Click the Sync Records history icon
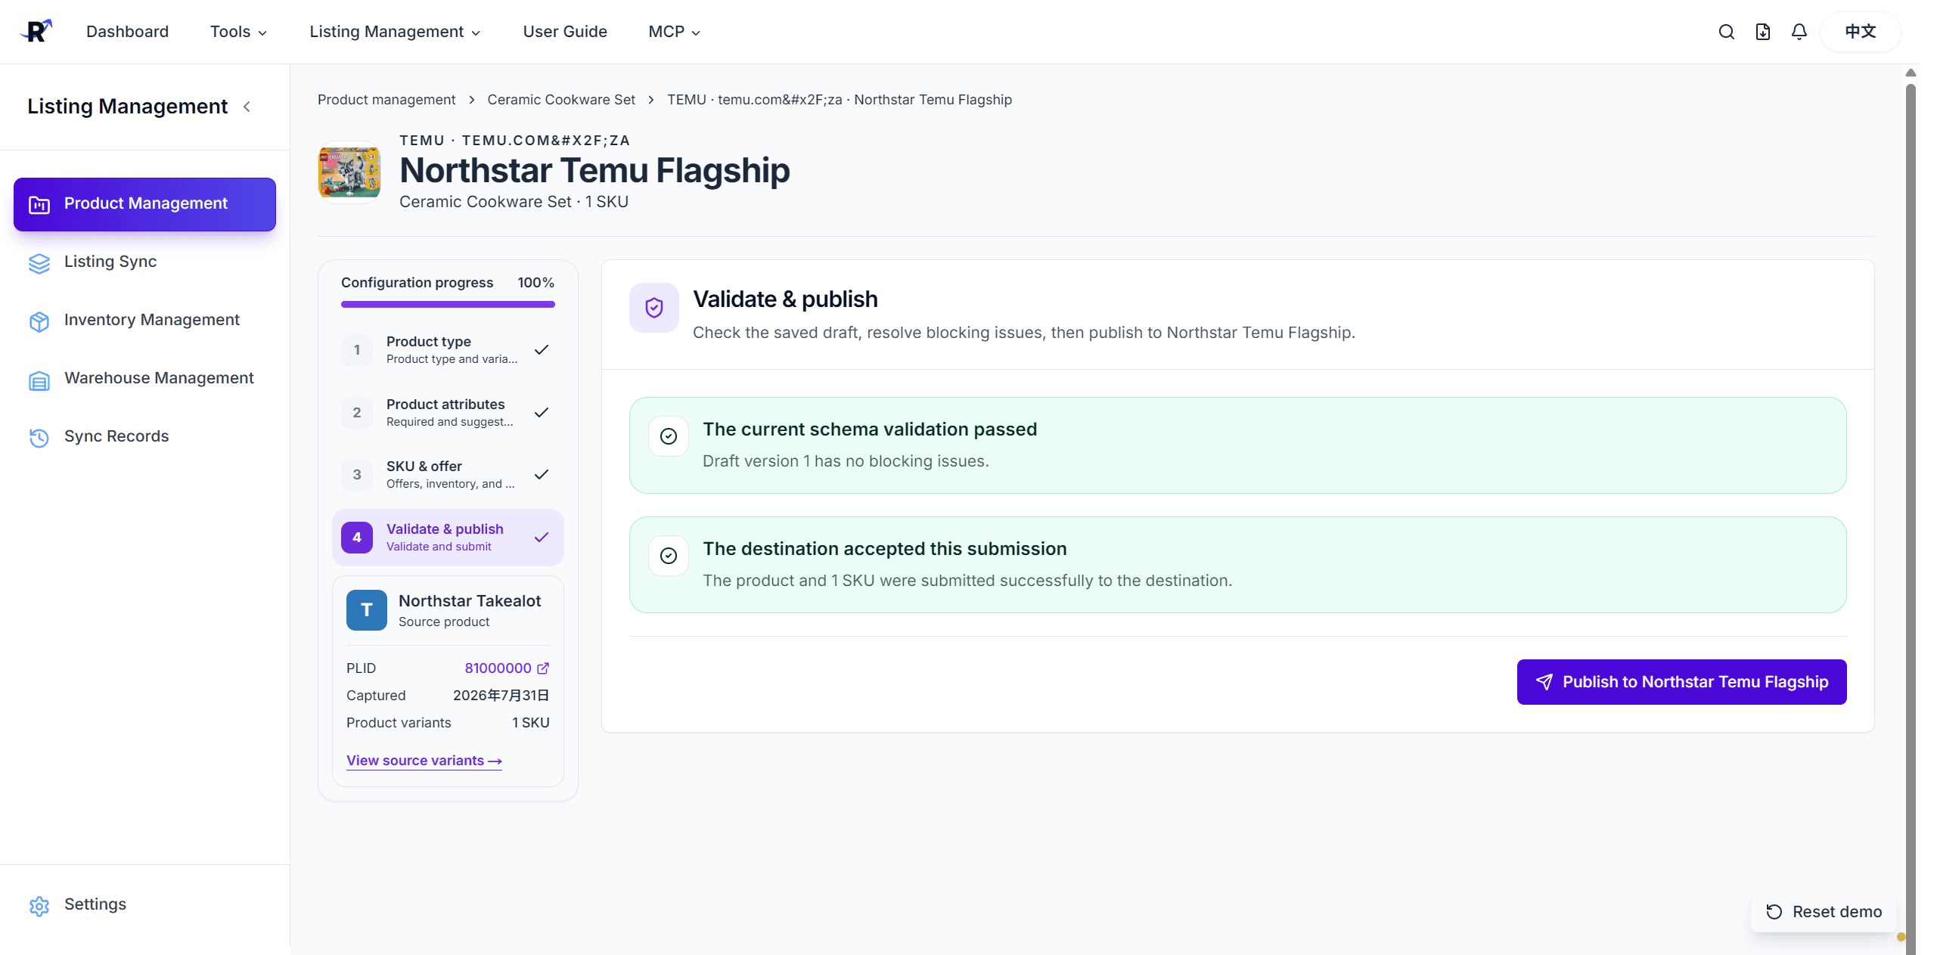The height and width of the screenshot is (955, 1937). 39,438
